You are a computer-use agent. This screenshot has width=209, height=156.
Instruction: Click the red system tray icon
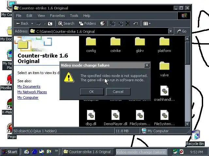coord(182,152)
